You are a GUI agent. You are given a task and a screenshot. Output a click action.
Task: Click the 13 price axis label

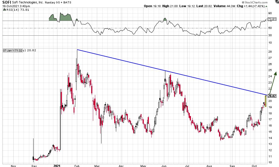click(270, 144)
